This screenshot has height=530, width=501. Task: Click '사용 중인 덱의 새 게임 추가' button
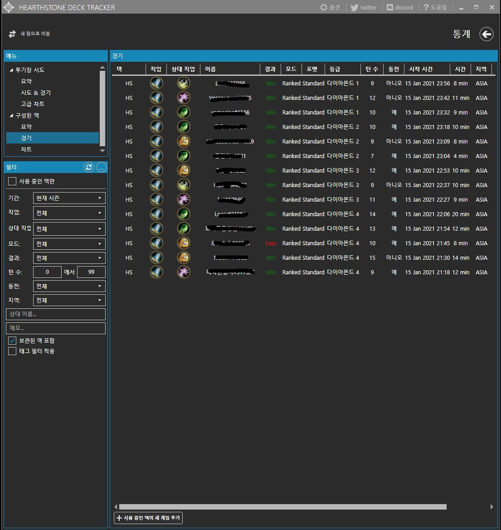pos(148,518)
